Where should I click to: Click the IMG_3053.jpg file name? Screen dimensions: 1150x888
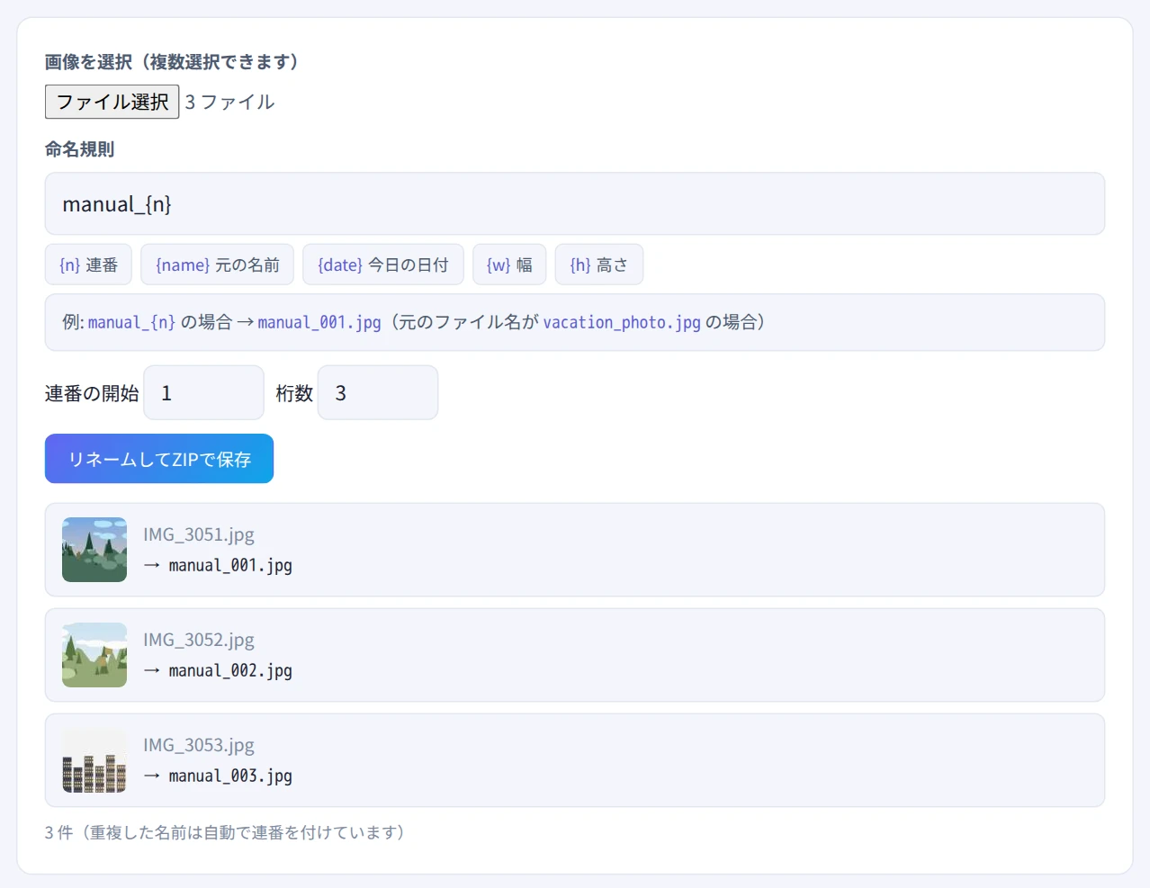pyautogui.click(x=199, y=745)
